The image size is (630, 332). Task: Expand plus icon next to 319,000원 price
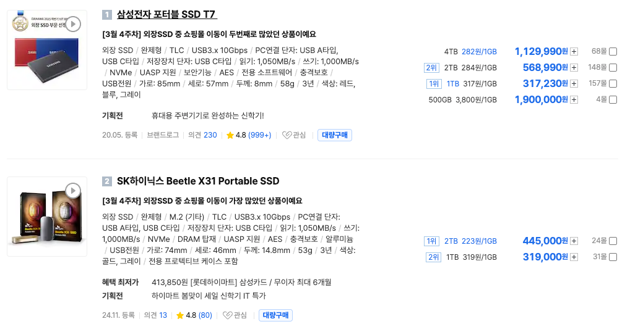point(574,257)
